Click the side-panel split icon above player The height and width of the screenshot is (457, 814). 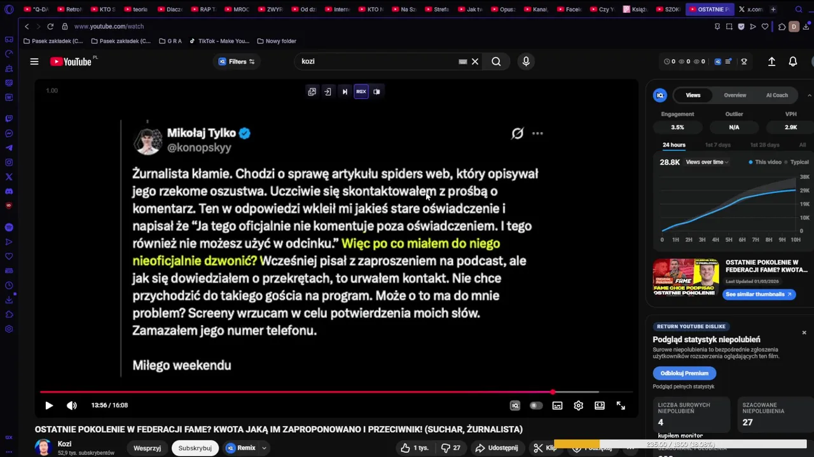(376, 91)
